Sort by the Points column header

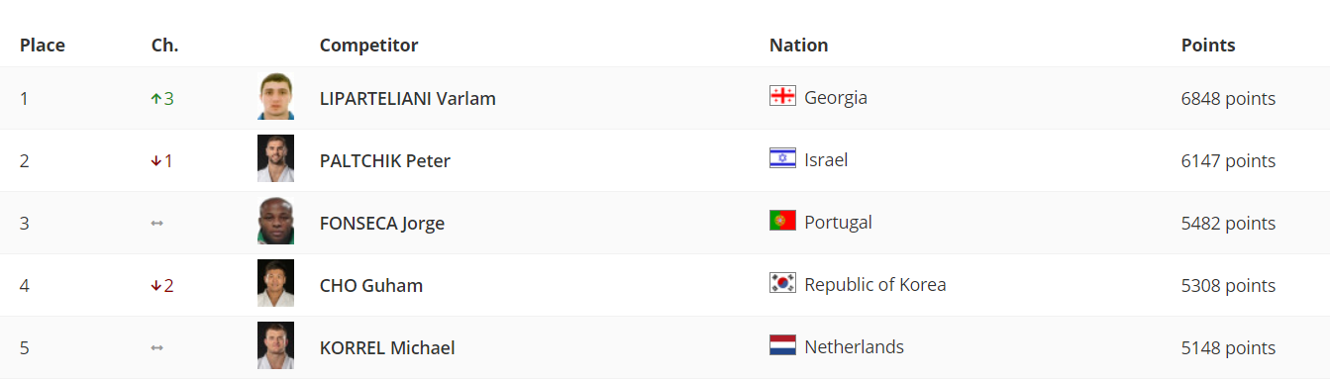click(x=1208, y=46)
